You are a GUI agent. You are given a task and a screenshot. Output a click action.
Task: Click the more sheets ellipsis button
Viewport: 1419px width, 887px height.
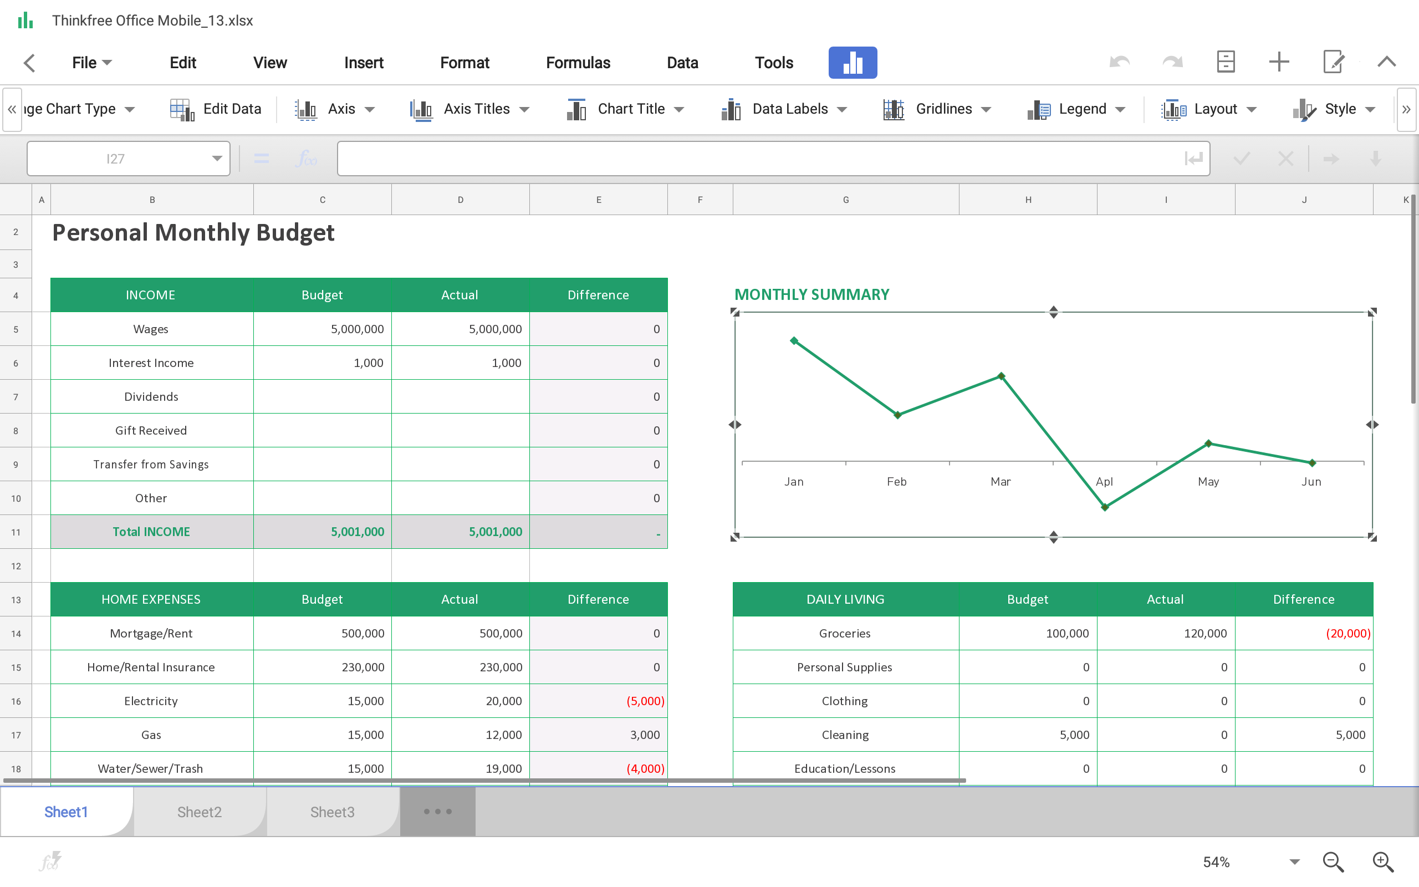437,812
